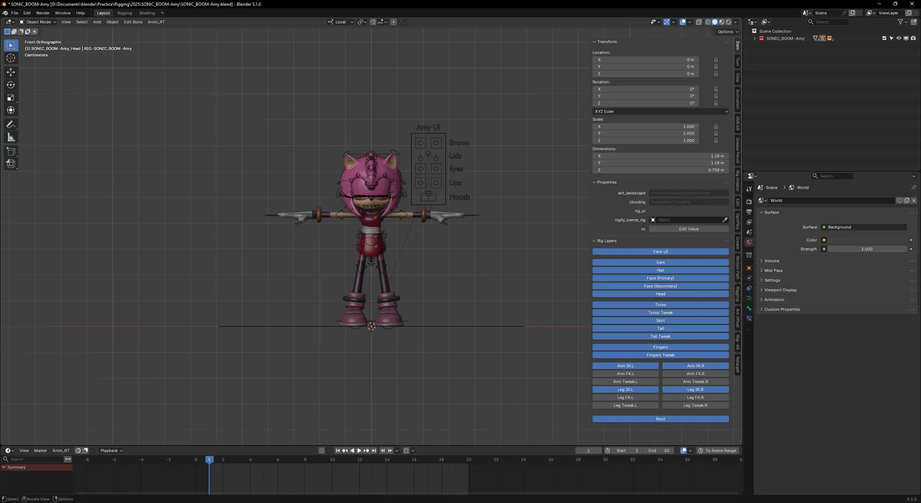921x503 pixels.
Task: Switch to wireframe viewport shading
Action: pos(708,22)
